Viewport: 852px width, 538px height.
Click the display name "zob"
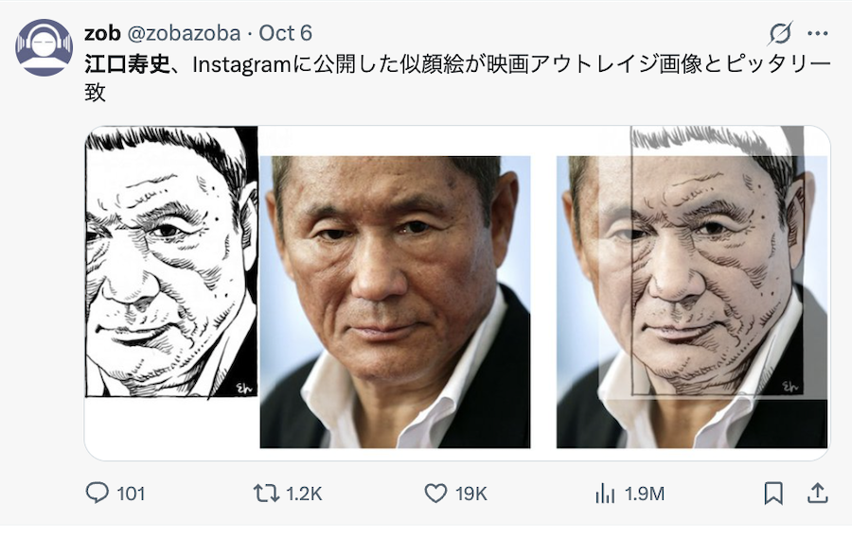pos(101,33)
